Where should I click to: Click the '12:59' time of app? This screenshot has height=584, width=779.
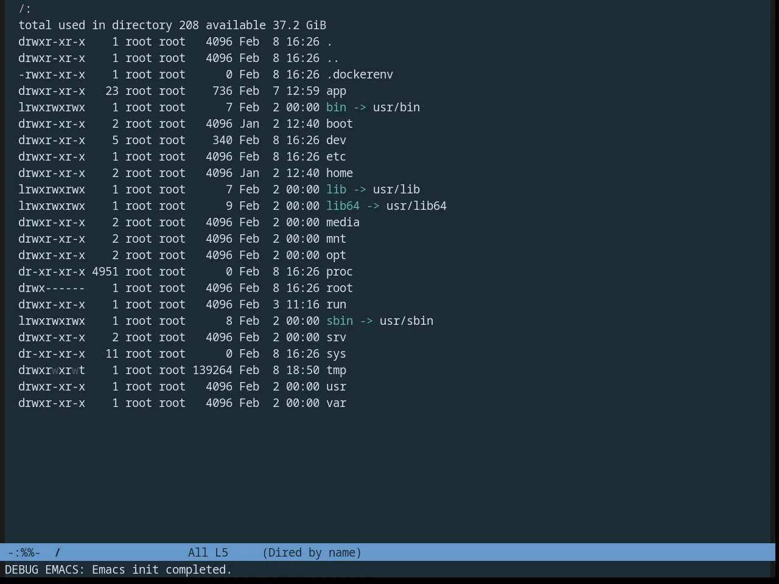(302, 91)
